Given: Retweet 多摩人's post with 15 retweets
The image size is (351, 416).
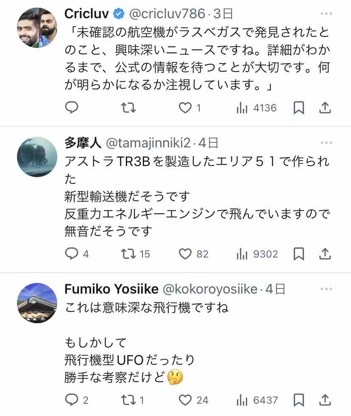Looking at the screenshot, I should coord(128,254).
